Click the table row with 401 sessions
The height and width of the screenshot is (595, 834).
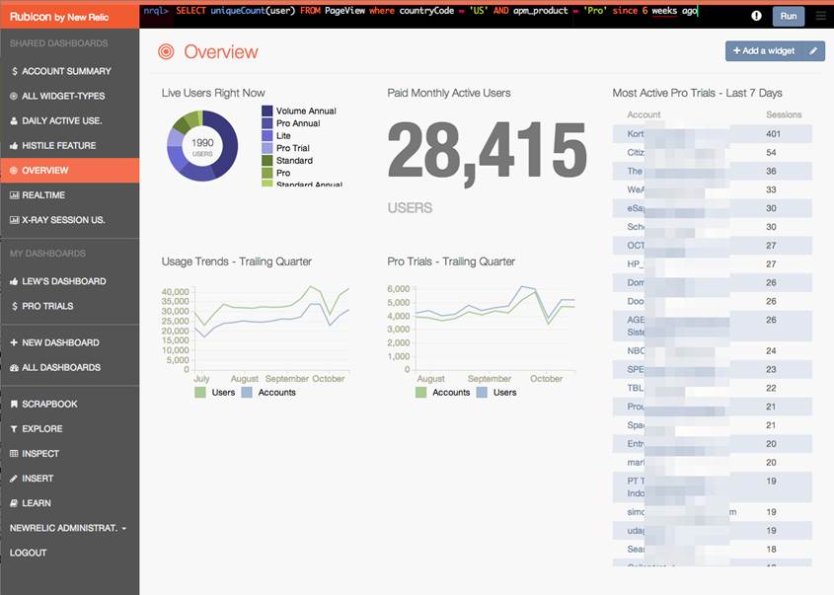pyautogui.click(x=713, y=134)
